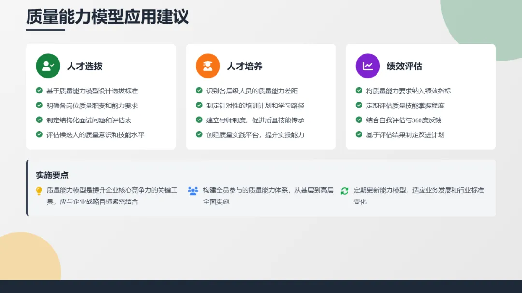The image size is (522, 293).
Task: Click check icon beside 创建质量实践平台
Action: click(x=199, y=134)
